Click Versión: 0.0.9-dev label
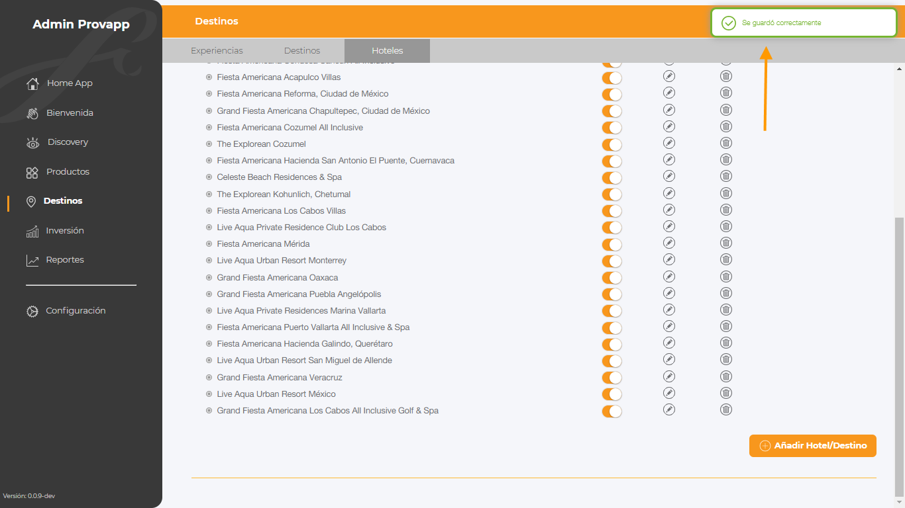Viewport: 905px width, 508px height. (29, 496)
